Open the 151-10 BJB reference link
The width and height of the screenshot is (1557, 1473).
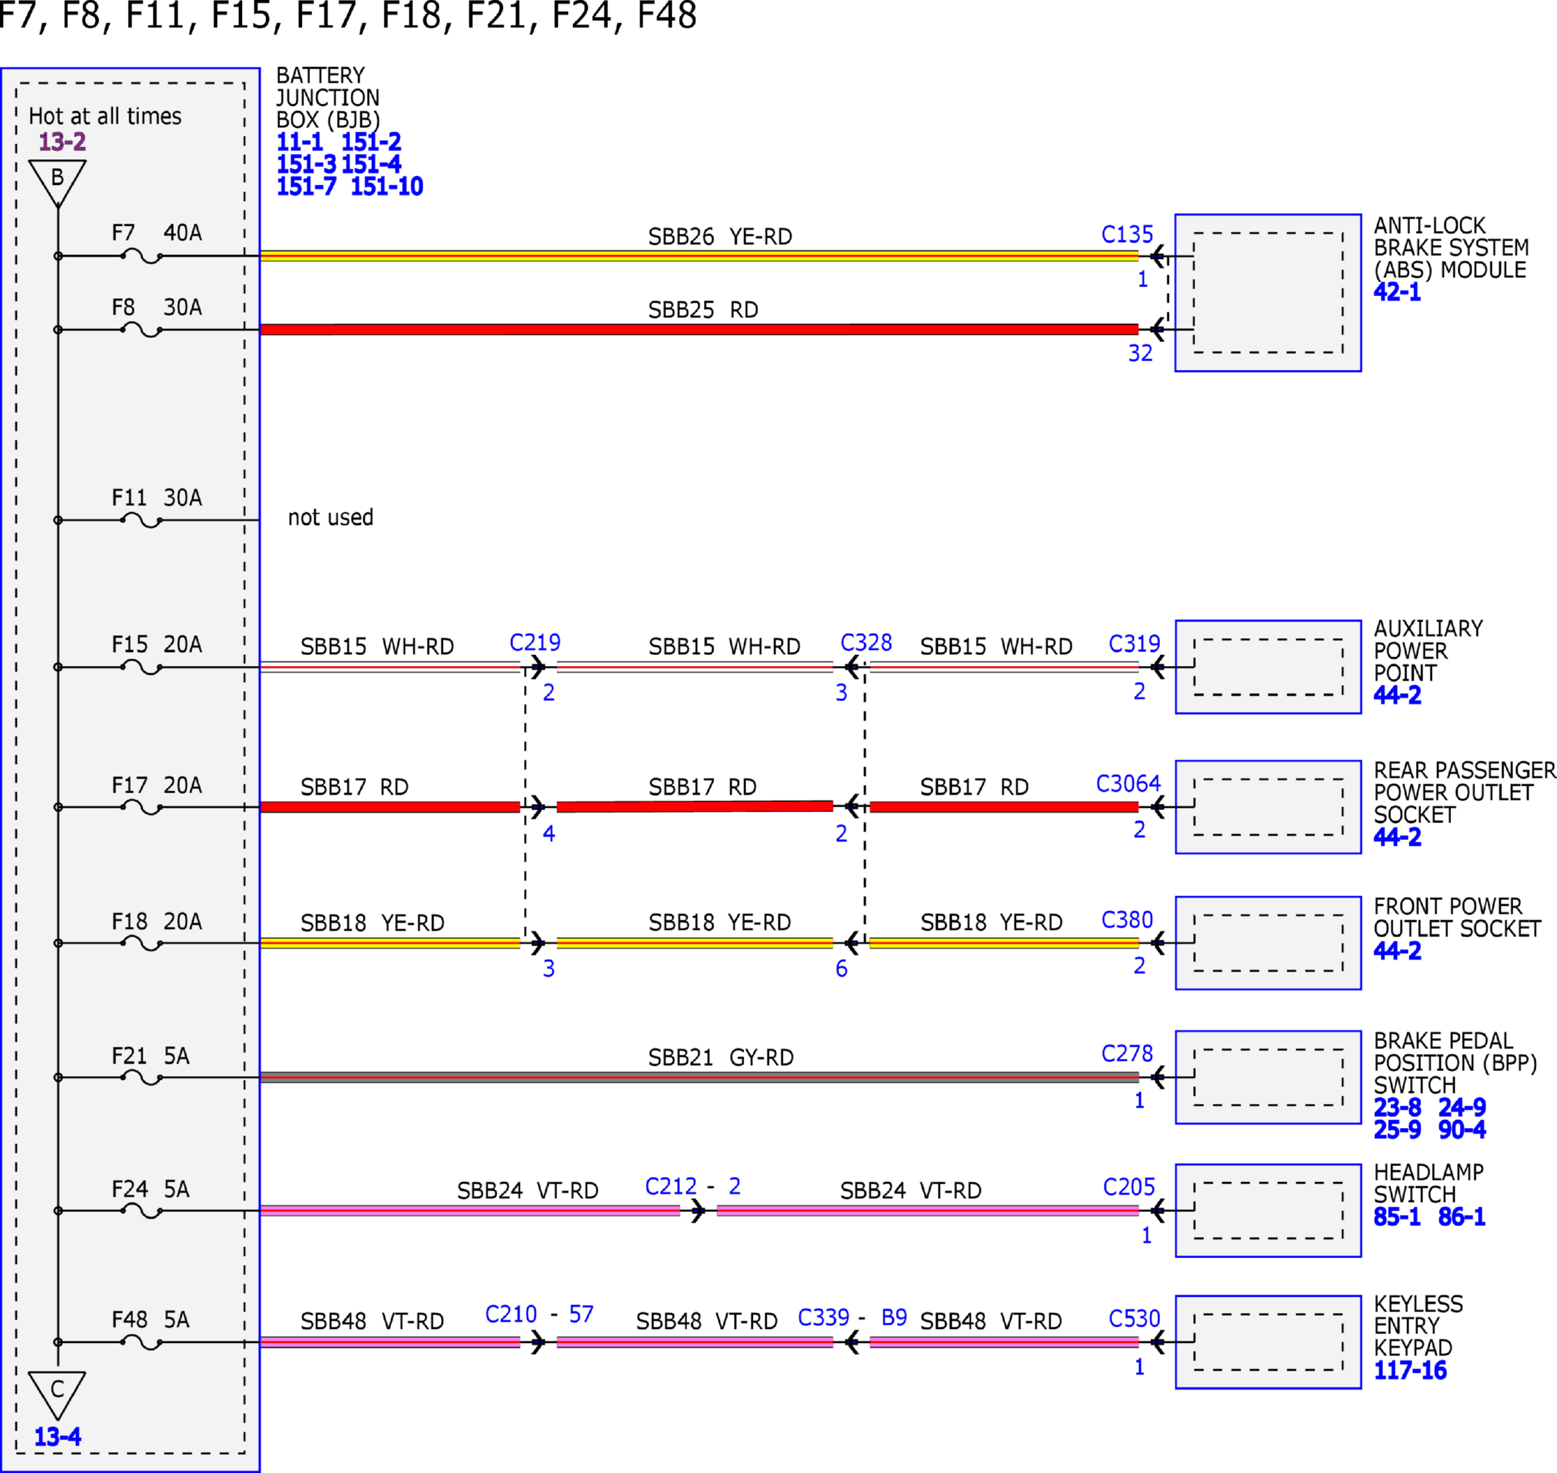[386, 186]
